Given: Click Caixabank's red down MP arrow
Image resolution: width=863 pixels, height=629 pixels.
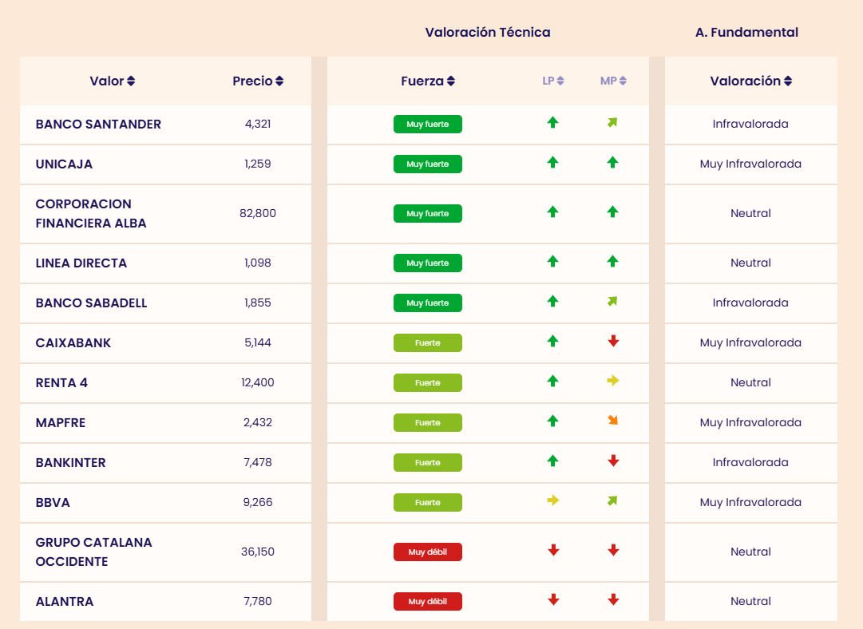Looking at the screenshot, I should coord(613,342).
